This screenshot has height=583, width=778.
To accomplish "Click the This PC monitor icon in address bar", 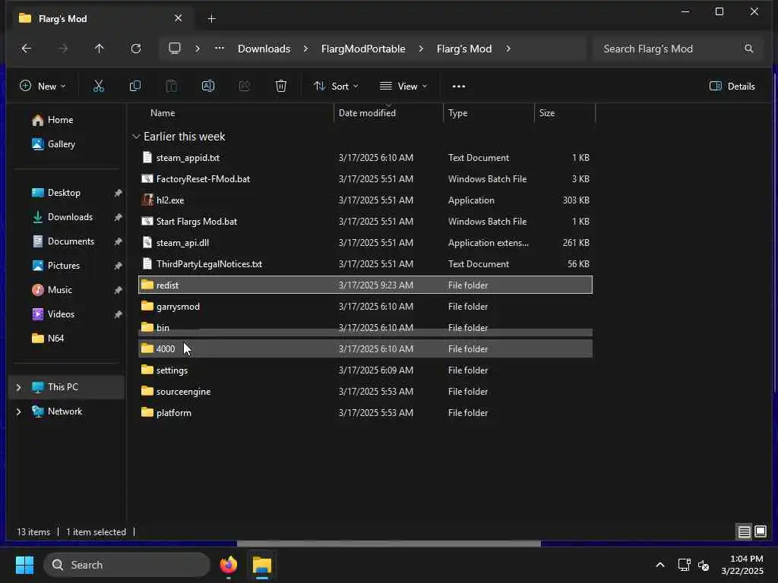I will tap(175, 49).
